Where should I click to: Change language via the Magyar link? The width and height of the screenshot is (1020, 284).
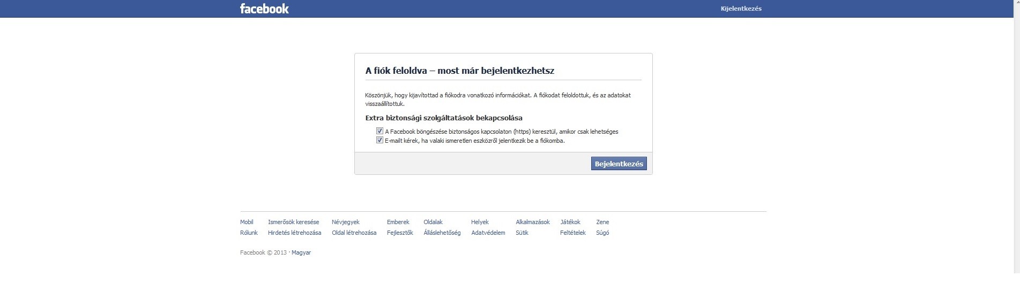(301, 252)
